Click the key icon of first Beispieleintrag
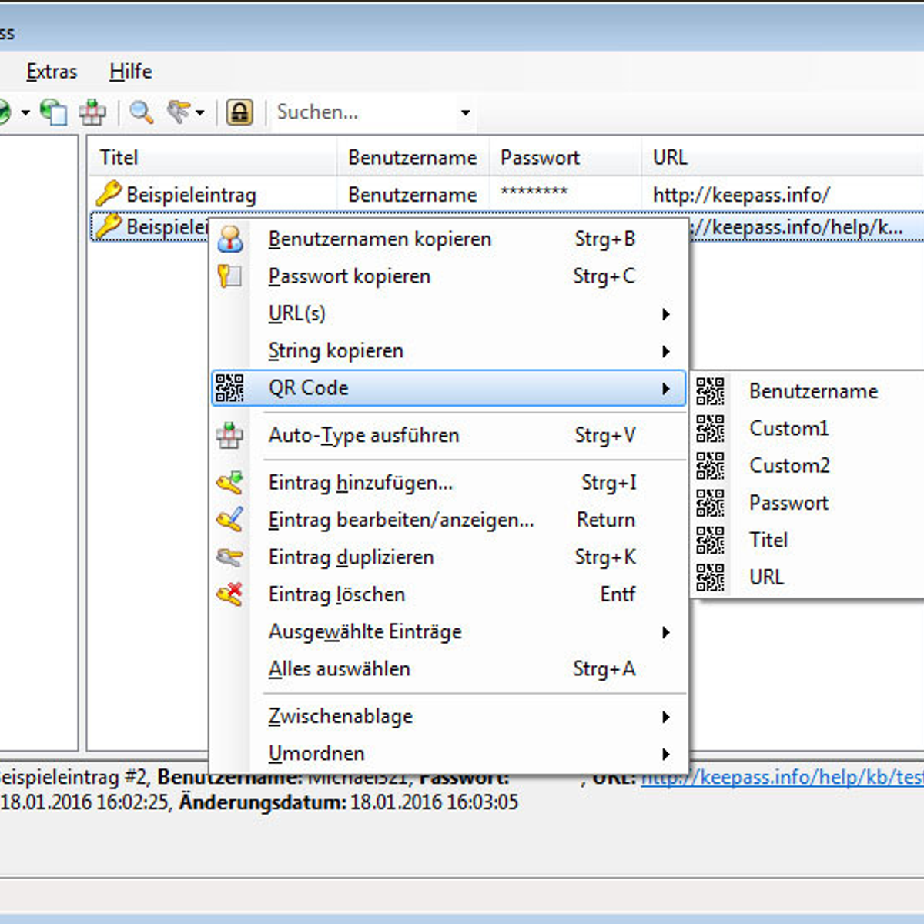 109,194
